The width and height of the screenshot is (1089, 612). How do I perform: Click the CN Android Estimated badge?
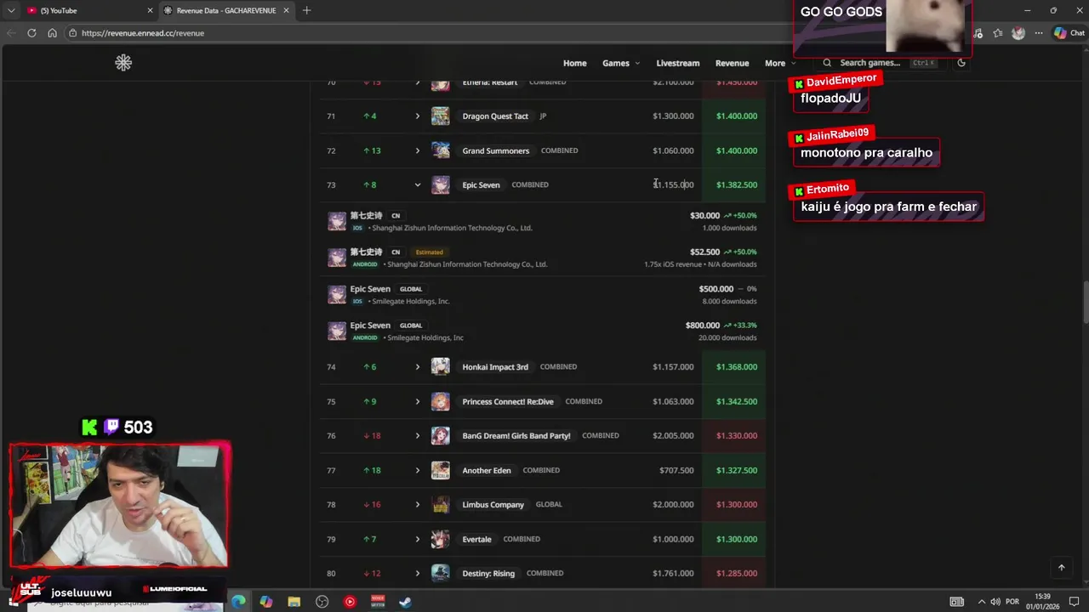tap(429, 252)
